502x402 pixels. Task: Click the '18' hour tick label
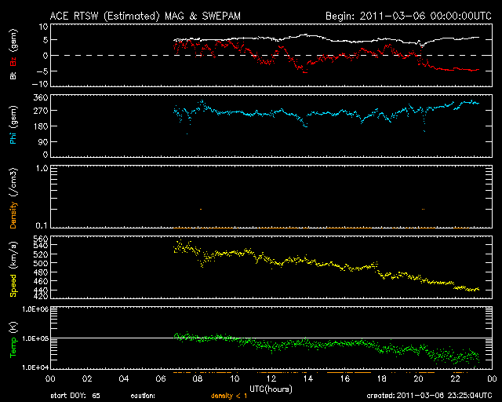[382, 379]
